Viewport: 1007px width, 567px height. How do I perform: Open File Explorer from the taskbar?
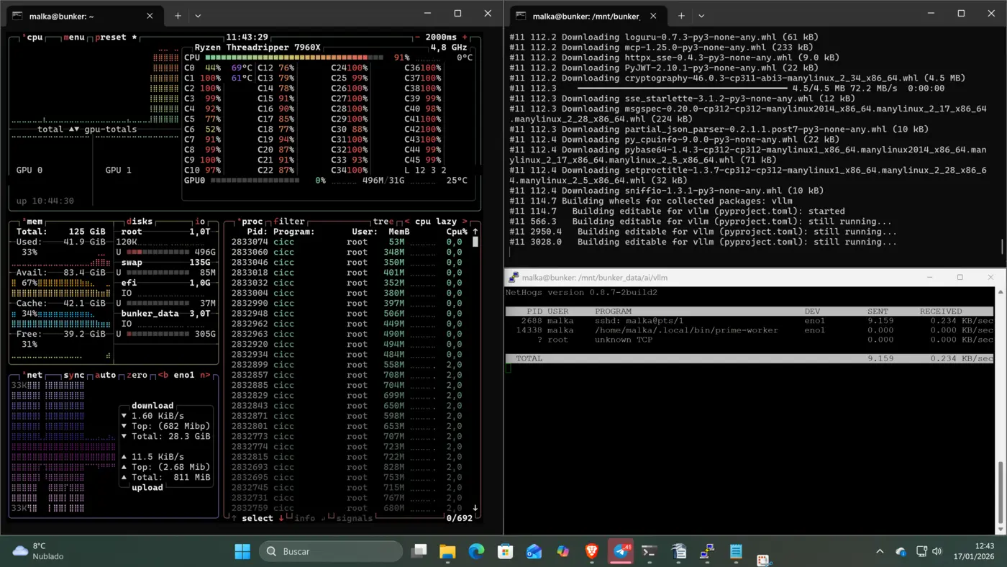click(x=447, y=551)
